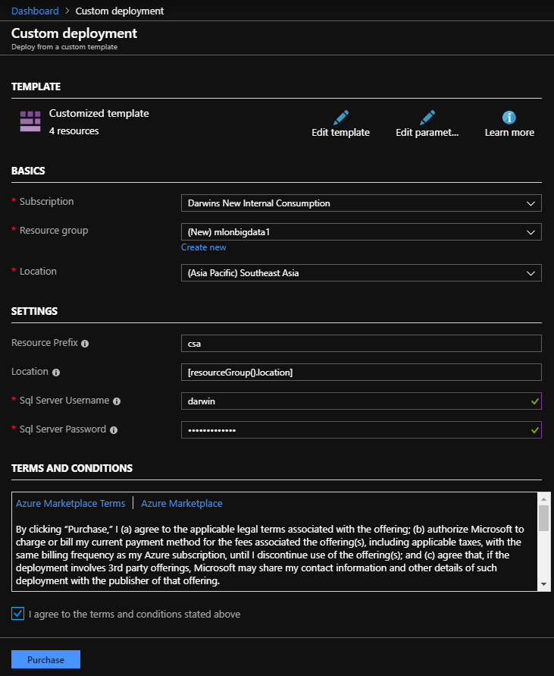Click the Edit template pencil icon
Image resolution: width=554 pixels, height=676 pixels.
point(341,118)
